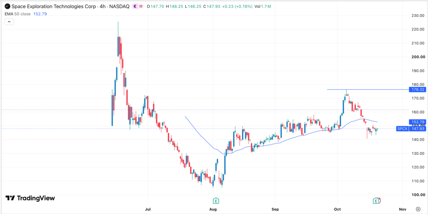
Task: Click the 210.00 price axis label
Action: click(x=419, y=43)
